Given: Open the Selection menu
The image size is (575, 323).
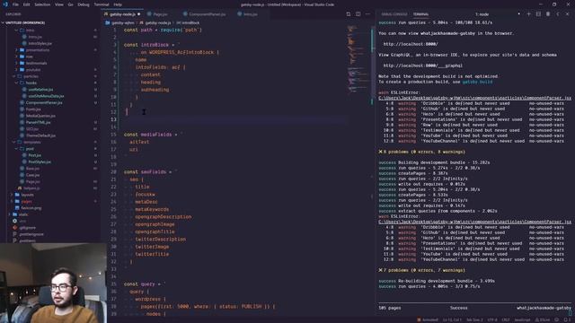Looking at the screenshot, I should point(42,4).
